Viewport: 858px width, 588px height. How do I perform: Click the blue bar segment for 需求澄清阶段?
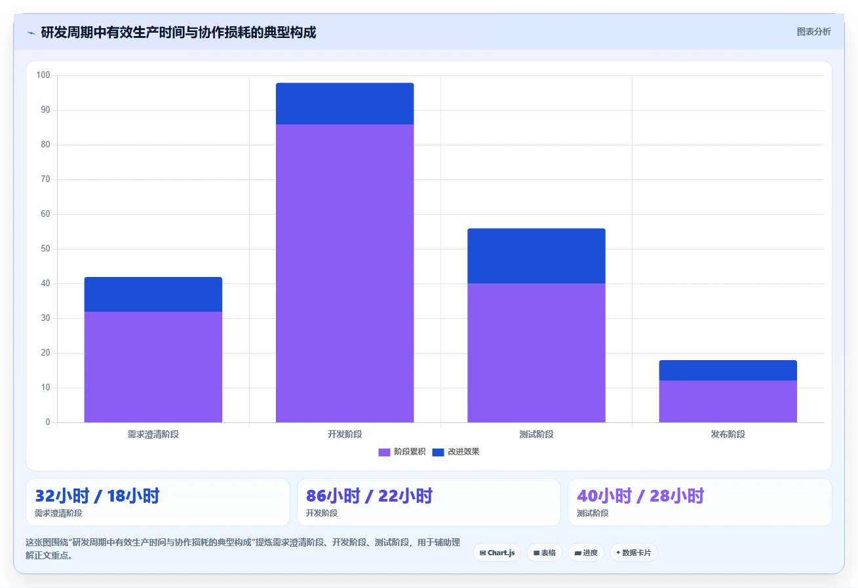point(153,295)
